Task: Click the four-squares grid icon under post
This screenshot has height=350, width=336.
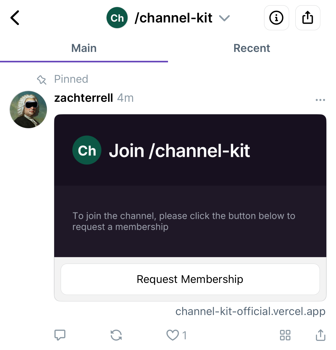Action: click(x=285, y=335)
